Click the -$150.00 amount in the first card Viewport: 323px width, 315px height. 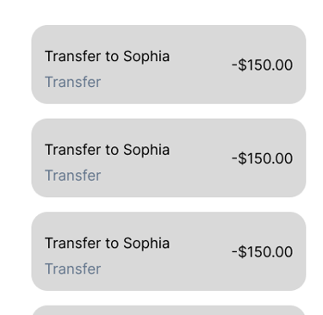[x=262, y=65]
